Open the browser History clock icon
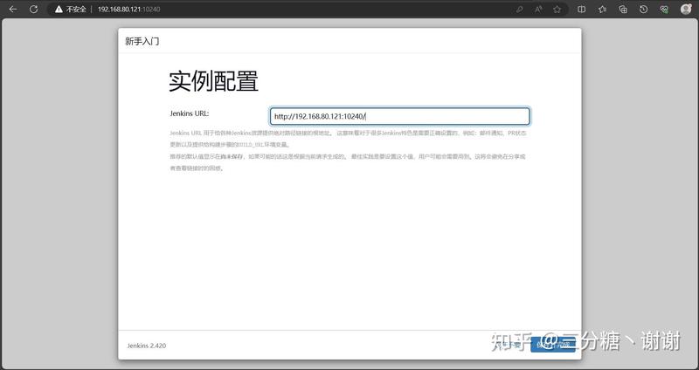 [x=643, y=9]
